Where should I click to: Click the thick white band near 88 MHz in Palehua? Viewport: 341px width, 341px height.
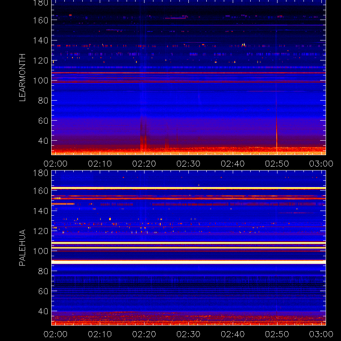click(188, 262)
